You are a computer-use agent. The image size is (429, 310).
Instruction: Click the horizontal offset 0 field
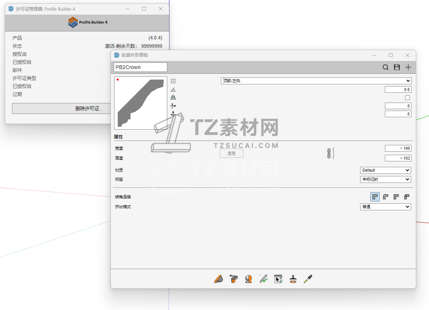pos(398,106)
